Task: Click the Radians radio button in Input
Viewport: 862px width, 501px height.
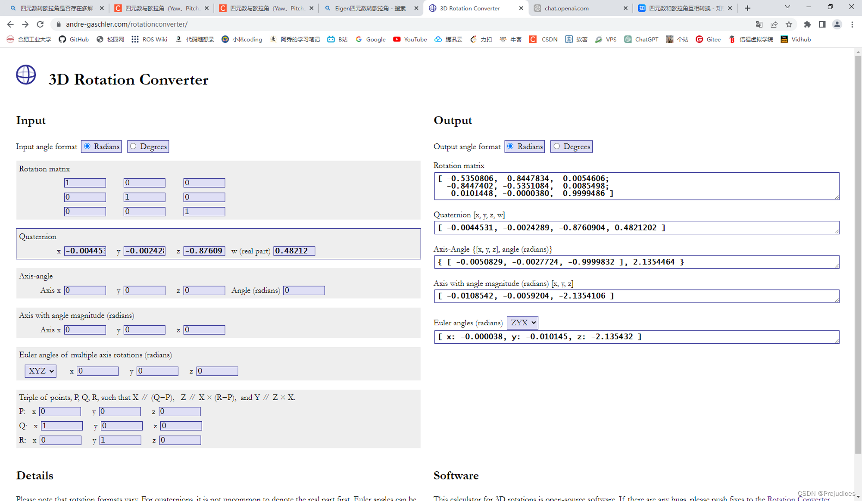Action: [x=88, y=146]
